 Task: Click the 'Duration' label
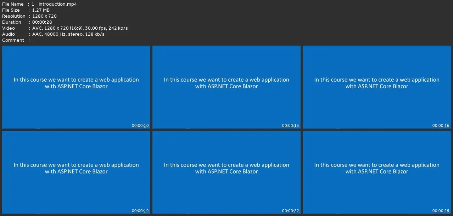click(12, 22)
